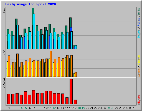
Task: Click the 'Daily usage for April 2026' title
Action: 31,4
